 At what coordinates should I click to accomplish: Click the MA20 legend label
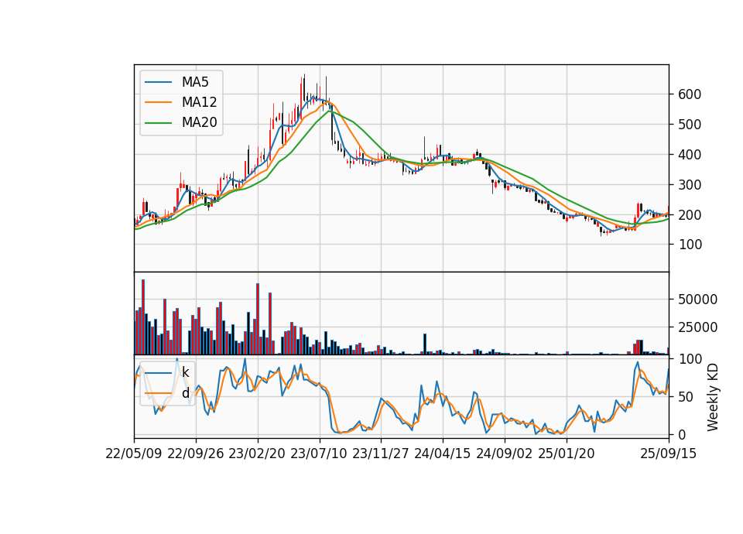click(199, 122)
